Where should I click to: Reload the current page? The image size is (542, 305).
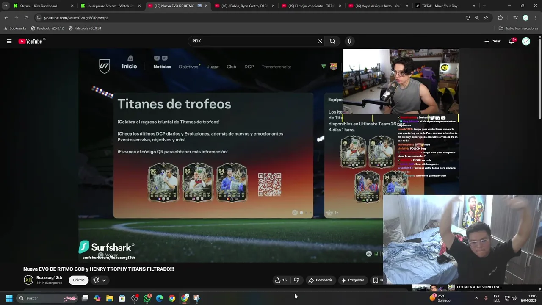(x=26, y=18)
